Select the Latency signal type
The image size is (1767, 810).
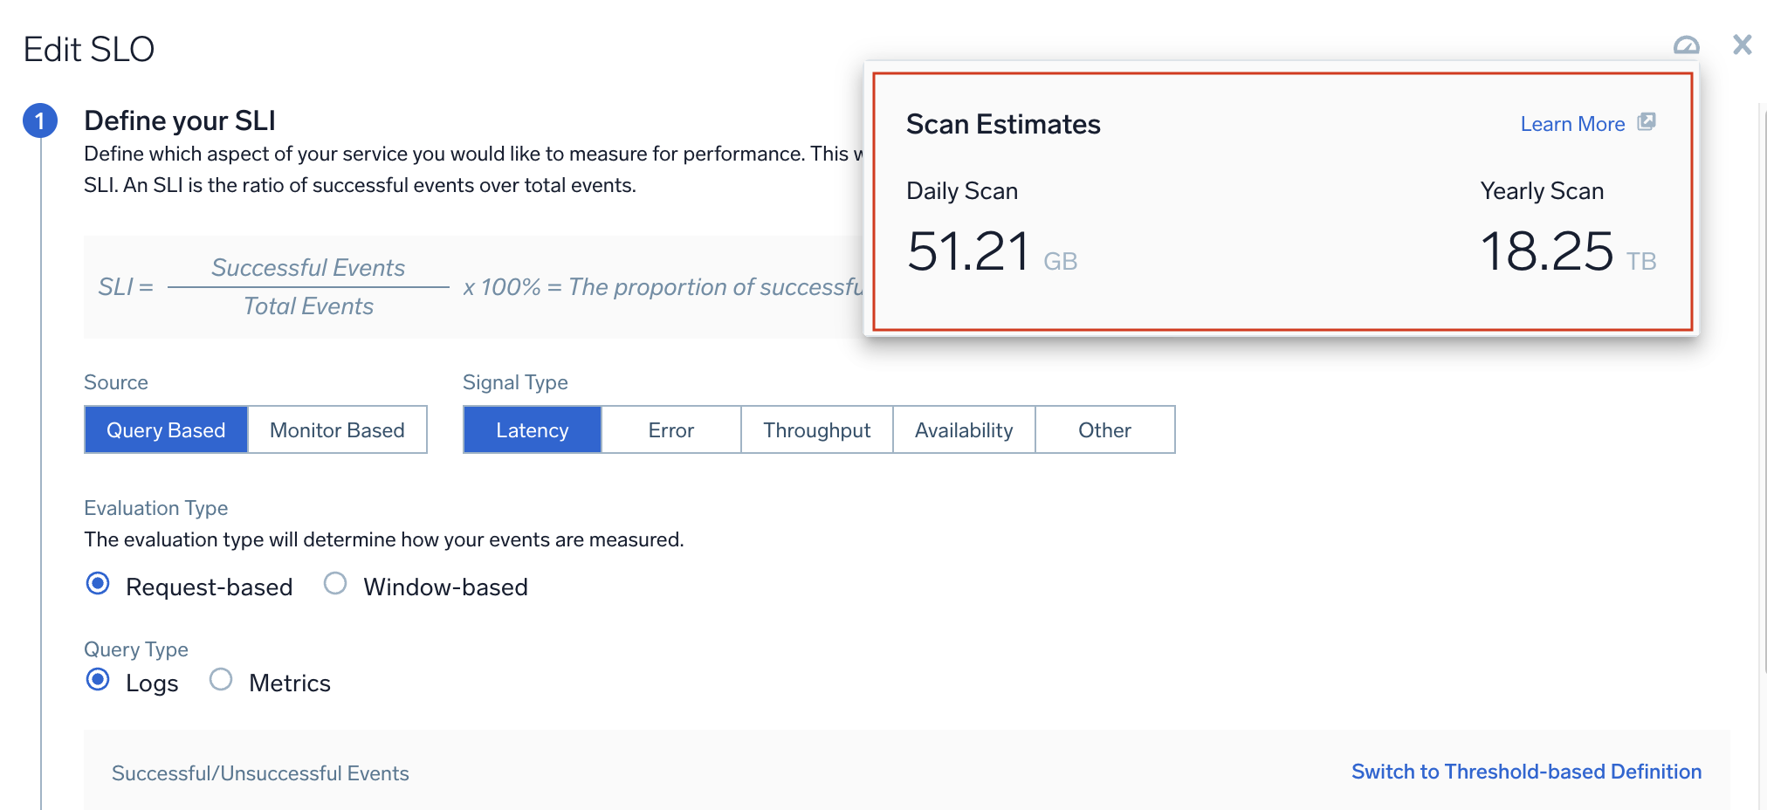531,429
